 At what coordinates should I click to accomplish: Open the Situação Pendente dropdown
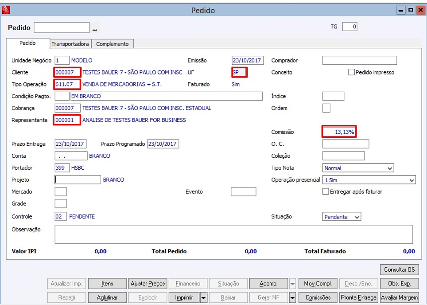(x=357, y=217)
